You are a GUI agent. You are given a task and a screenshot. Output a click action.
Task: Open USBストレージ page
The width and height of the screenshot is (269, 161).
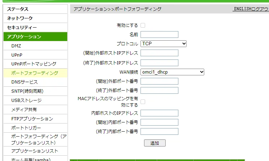tap(27, 100)
